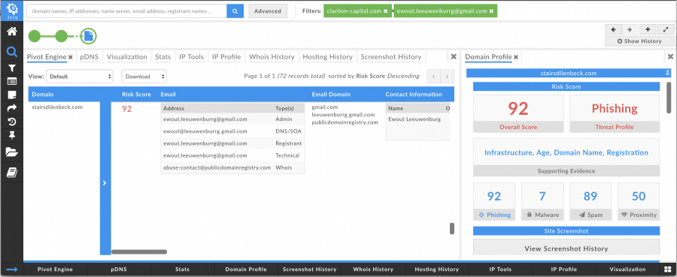Expand the blue chevron column panel

click(104, 183)
